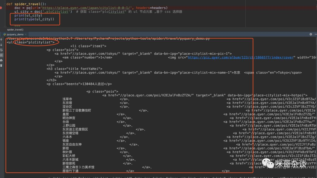Close the pyquery_demo run tab

[x=26, y=34]
